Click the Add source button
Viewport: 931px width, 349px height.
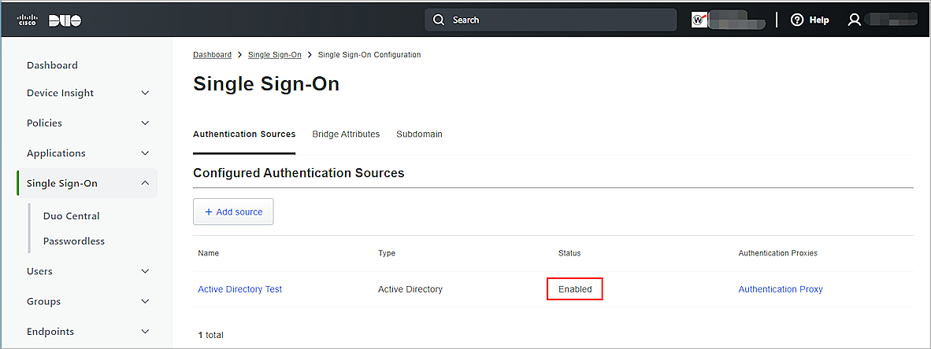pos(233,211)
